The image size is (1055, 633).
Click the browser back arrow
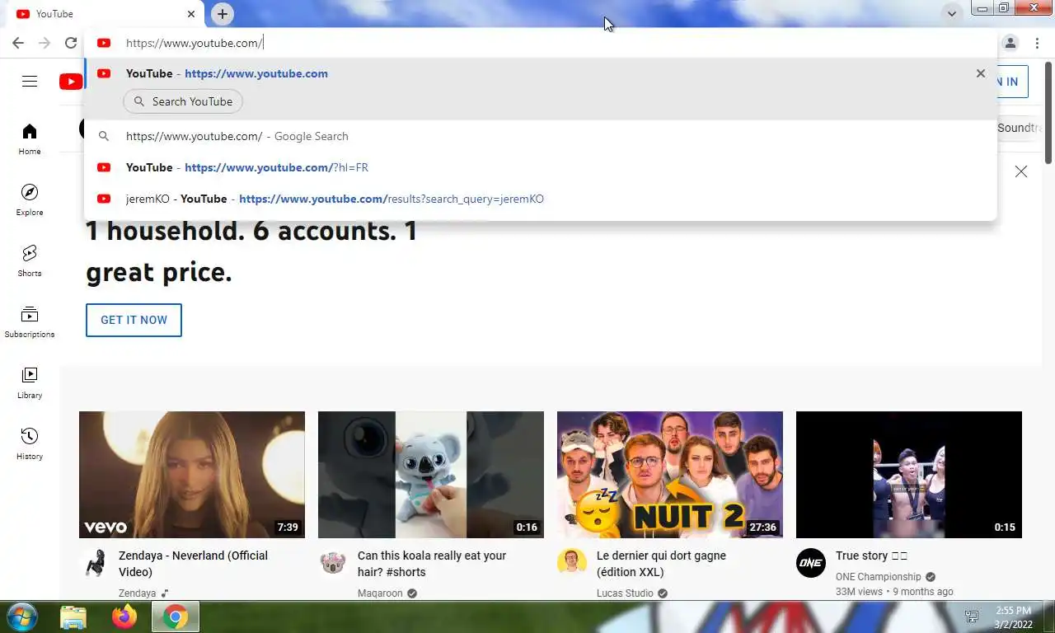tap(18, 43)
